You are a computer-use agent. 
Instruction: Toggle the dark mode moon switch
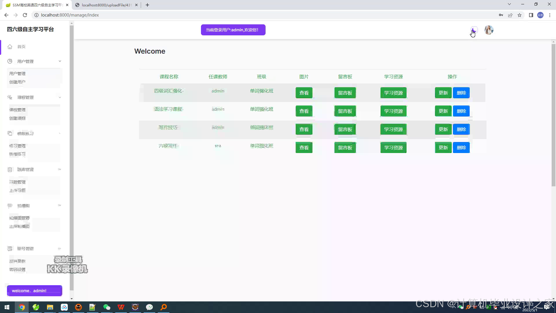pos(474,30)
